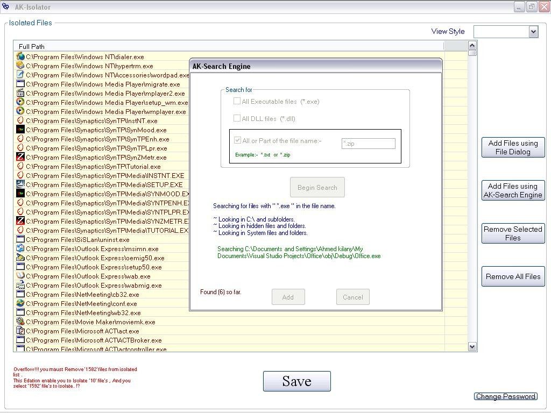
Task: Click the hypertrm.exe file icon
Action: point(20,66)
